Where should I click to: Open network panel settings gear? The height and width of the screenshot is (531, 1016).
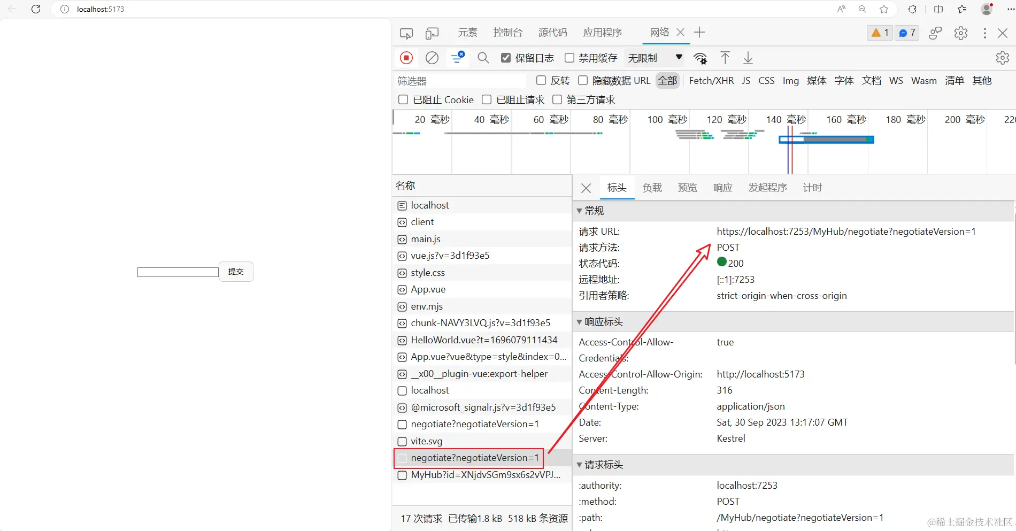[1003, 58]
